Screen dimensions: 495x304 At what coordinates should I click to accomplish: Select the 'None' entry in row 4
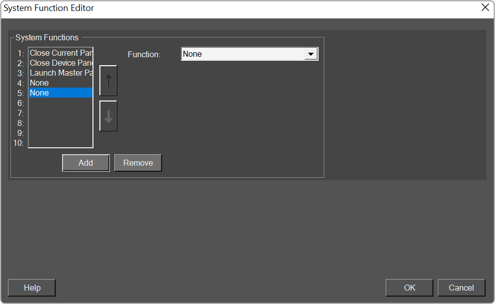click(61, 83)
